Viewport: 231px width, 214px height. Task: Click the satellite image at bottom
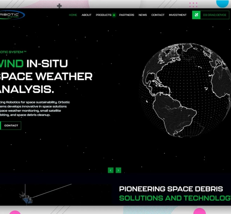[x=26, y=198]
